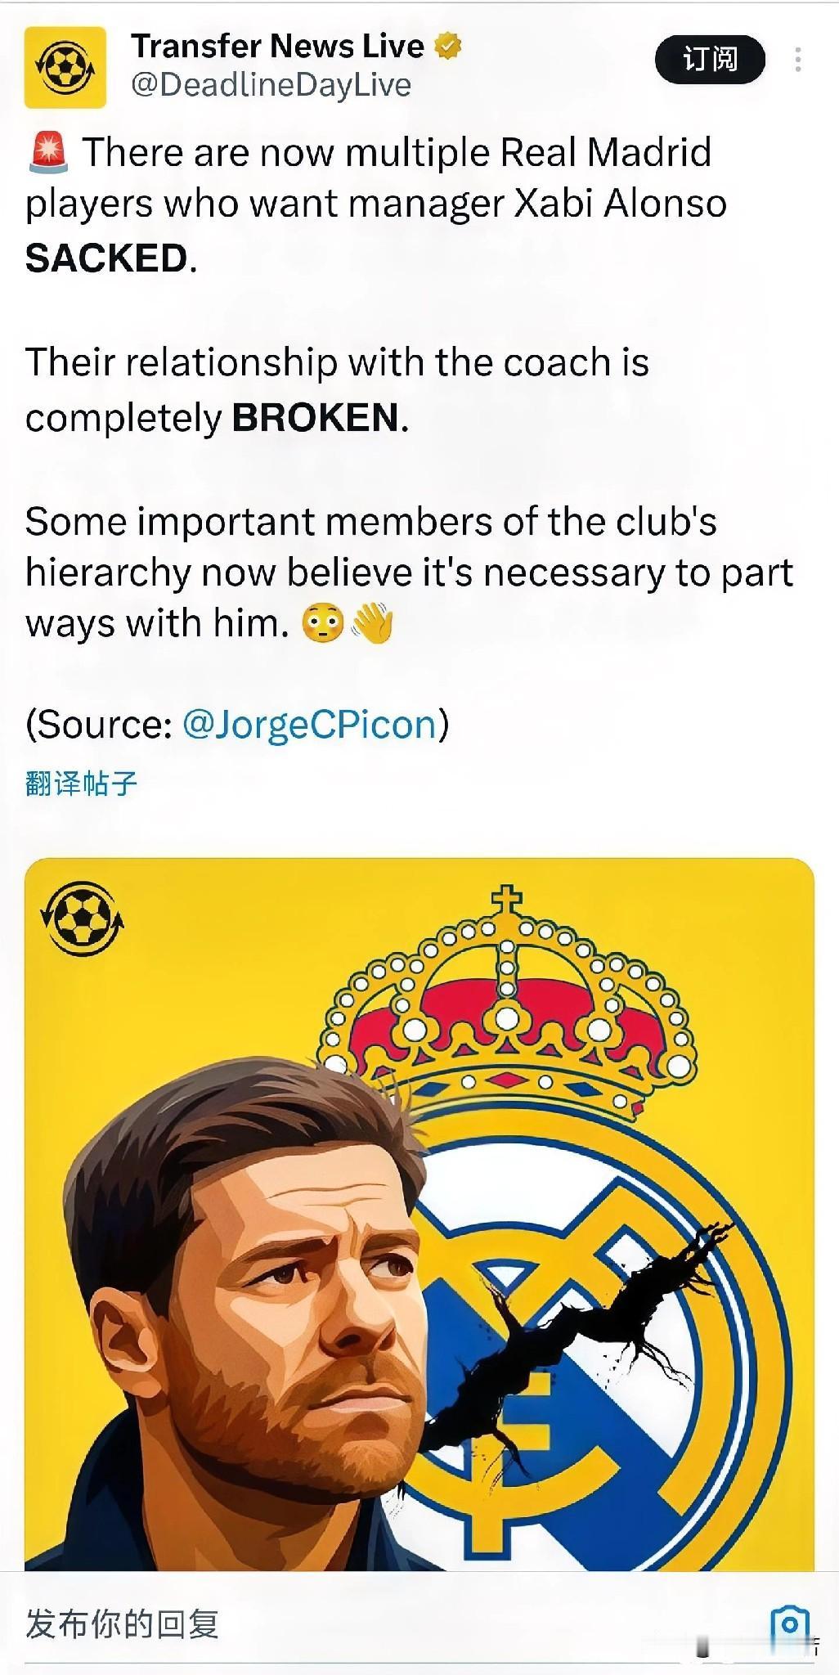This screenshot has height=1675, width=839.
Task: Open the three-dot more options menu
Action: click(797, 60)
